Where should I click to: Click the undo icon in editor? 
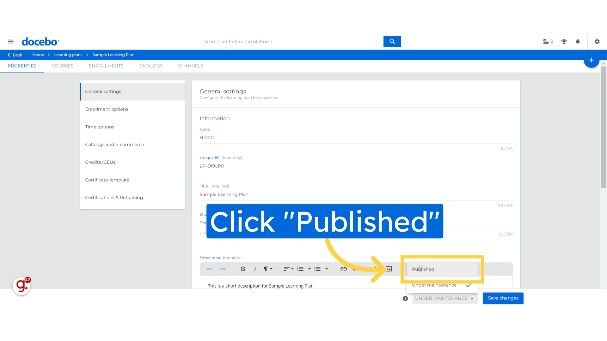[210, 269]
